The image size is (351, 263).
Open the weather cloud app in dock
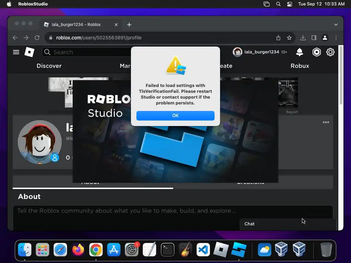(x=265, y=250)
